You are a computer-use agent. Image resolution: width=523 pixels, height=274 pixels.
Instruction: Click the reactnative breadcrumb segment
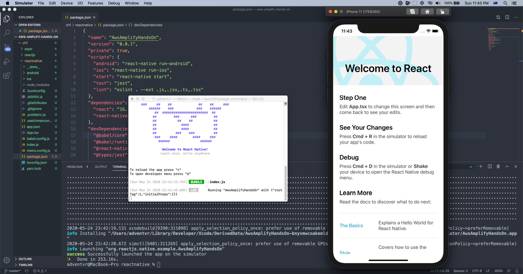(84, 25)
